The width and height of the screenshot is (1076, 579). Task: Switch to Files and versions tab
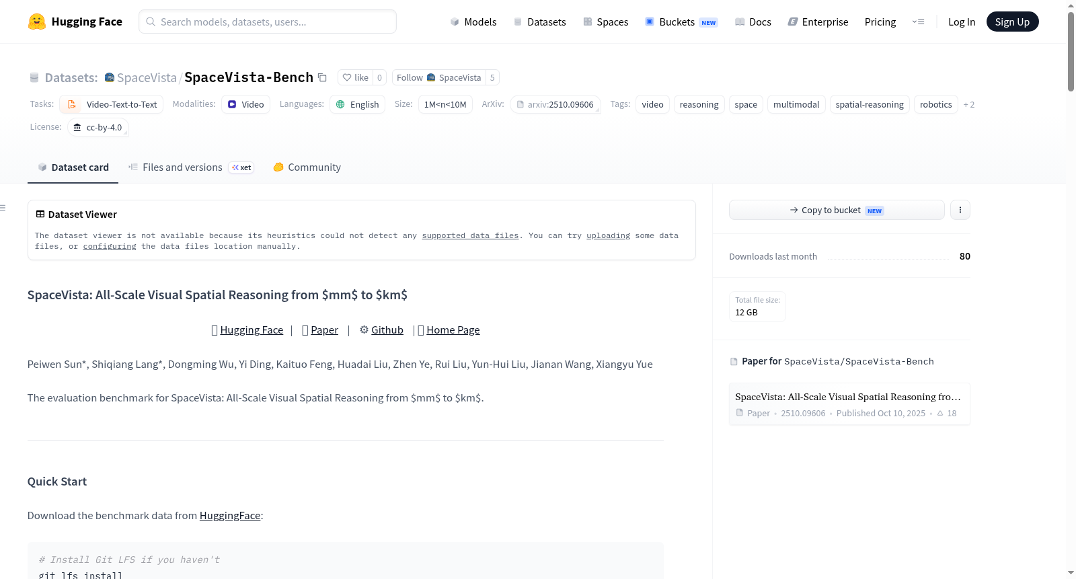(x=191, y=167)
